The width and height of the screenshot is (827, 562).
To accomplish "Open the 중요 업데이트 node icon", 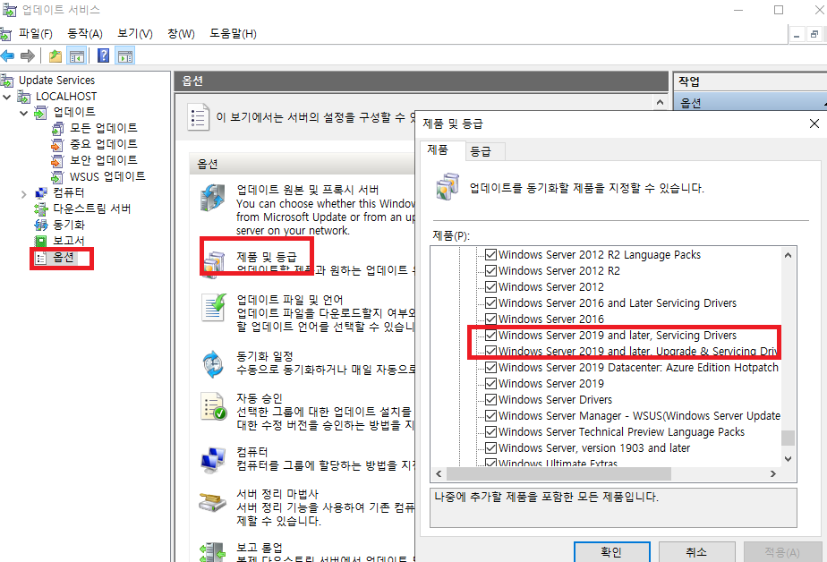I will point(57,144).
